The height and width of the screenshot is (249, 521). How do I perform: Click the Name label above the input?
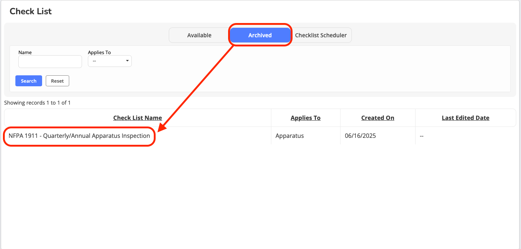point(25,52)
